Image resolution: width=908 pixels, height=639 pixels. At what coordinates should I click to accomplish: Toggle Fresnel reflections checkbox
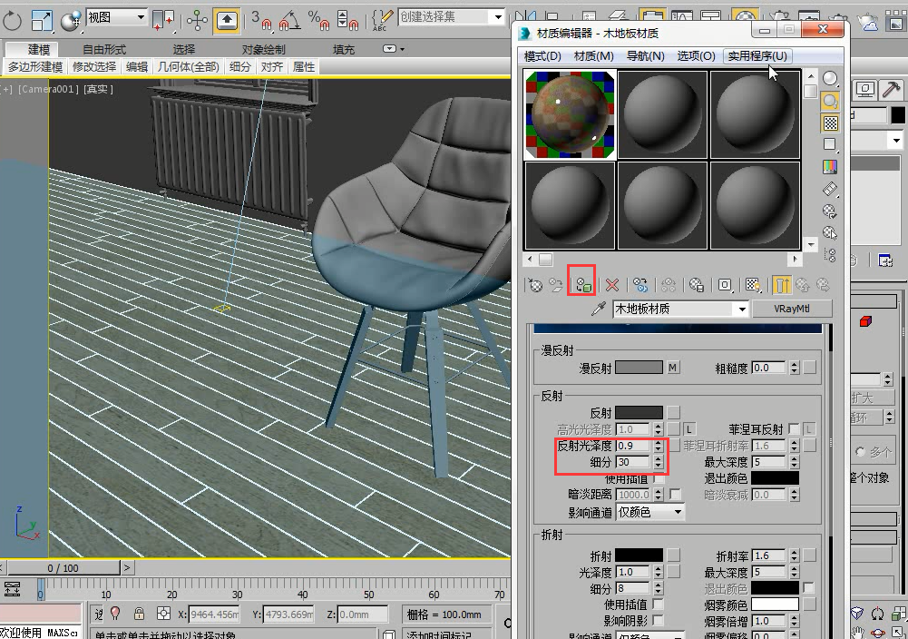tap(794, 429)
